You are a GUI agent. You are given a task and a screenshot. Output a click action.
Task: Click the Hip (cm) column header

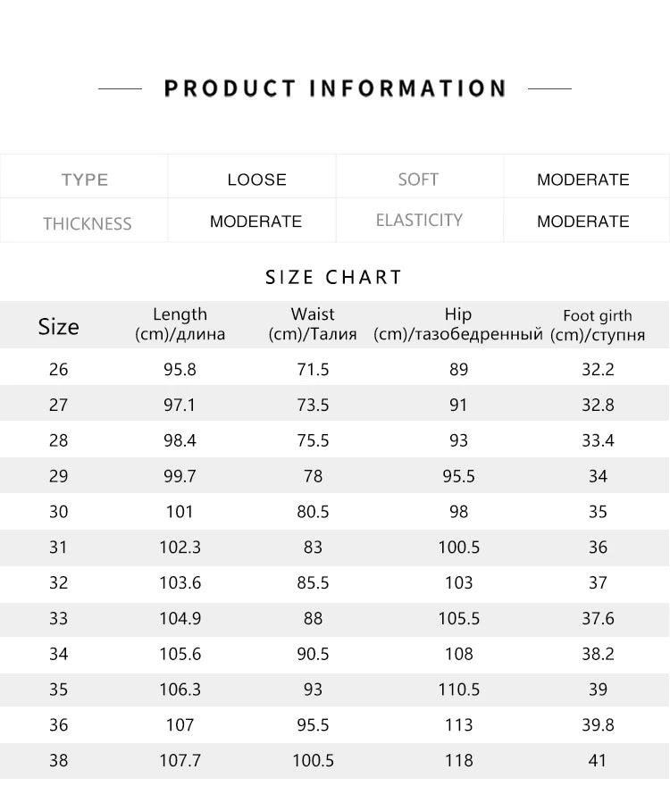click(x=458, y=324)
